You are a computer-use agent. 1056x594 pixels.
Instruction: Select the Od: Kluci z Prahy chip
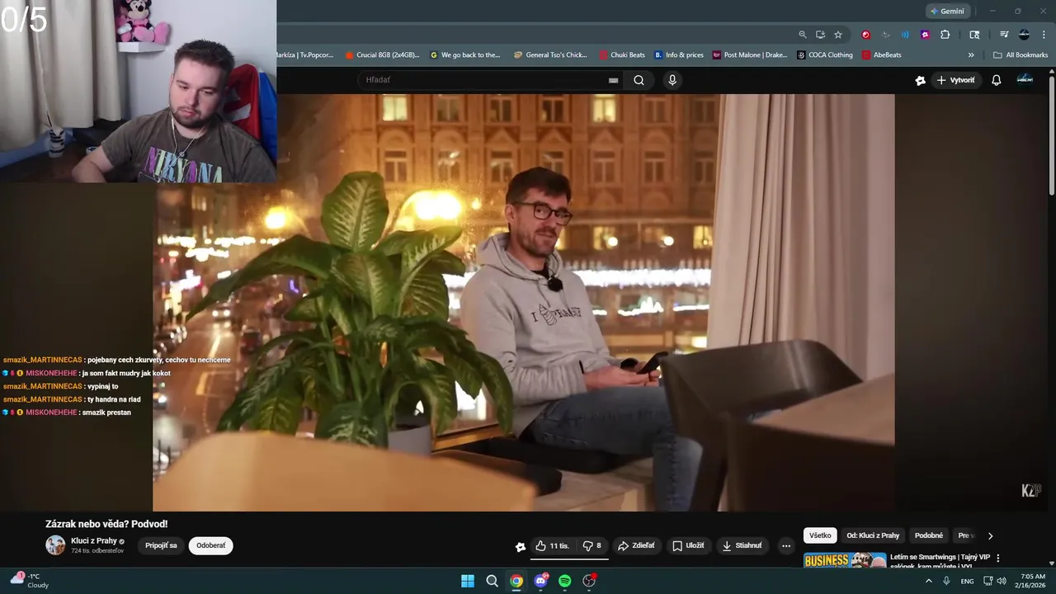[873, 535]
